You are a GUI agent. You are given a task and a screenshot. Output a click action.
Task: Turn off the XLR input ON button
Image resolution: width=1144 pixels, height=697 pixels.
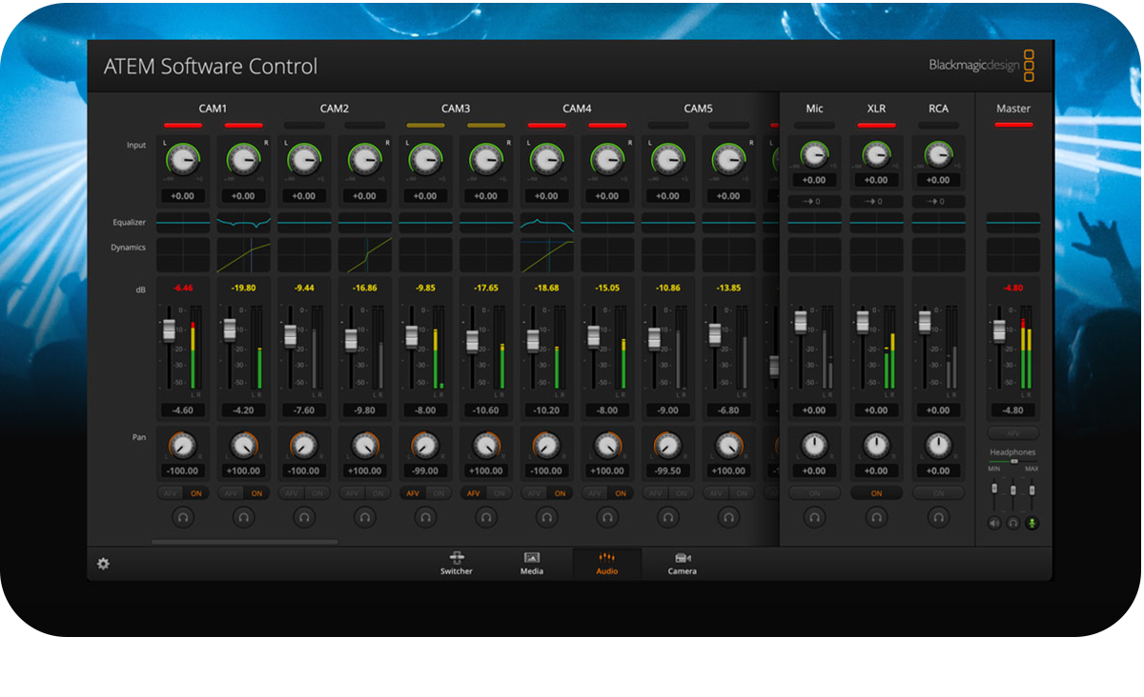876,493
